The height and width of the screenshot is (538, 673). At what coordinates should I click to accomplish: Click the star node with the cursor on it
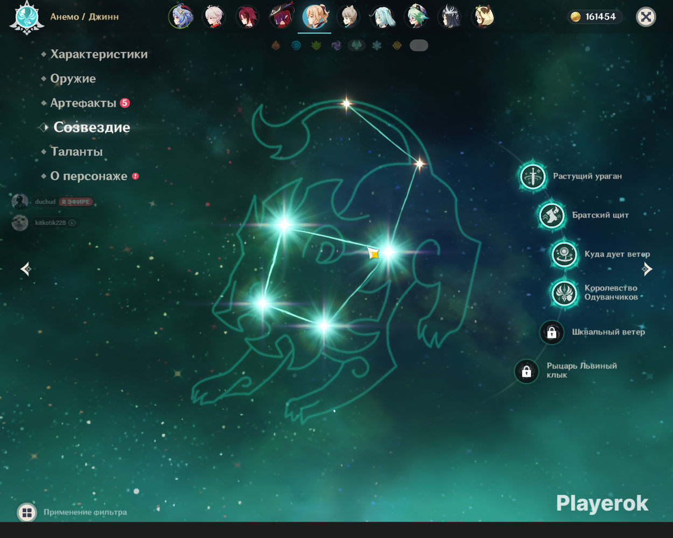tap(387, 251)
